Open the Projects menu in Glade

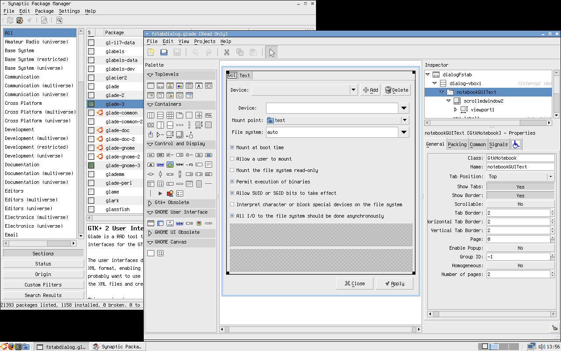point(205,41)
